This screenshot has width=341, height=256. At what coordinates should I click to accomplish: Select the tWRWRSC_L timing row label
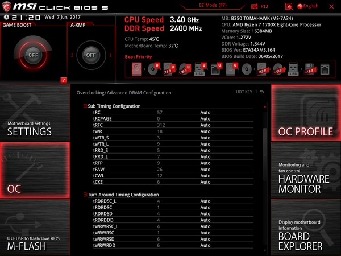[106, 226]
